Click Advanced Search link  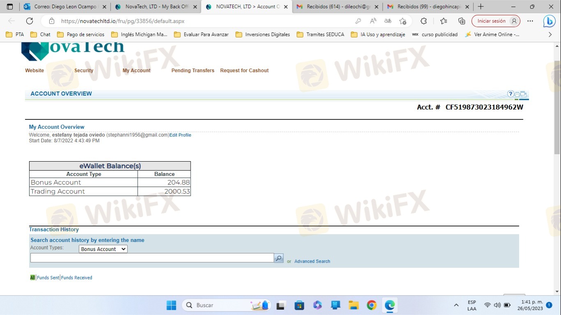(312, 261)
